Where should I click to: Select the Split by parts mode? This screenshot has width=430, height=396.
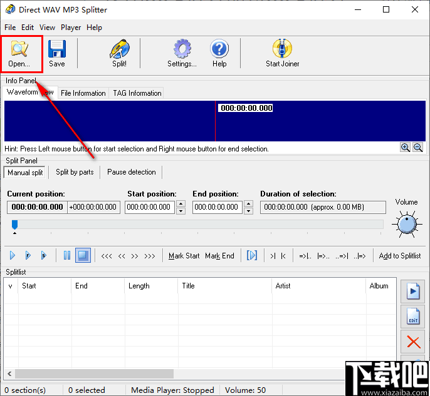tap(75, 172)
